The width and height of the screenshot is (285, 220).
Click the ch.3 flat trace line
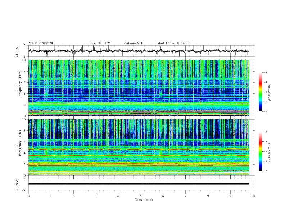click(139, 184)
